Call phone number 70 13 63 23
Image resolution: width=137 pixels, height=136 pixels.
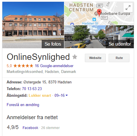[x=32, y=89]
